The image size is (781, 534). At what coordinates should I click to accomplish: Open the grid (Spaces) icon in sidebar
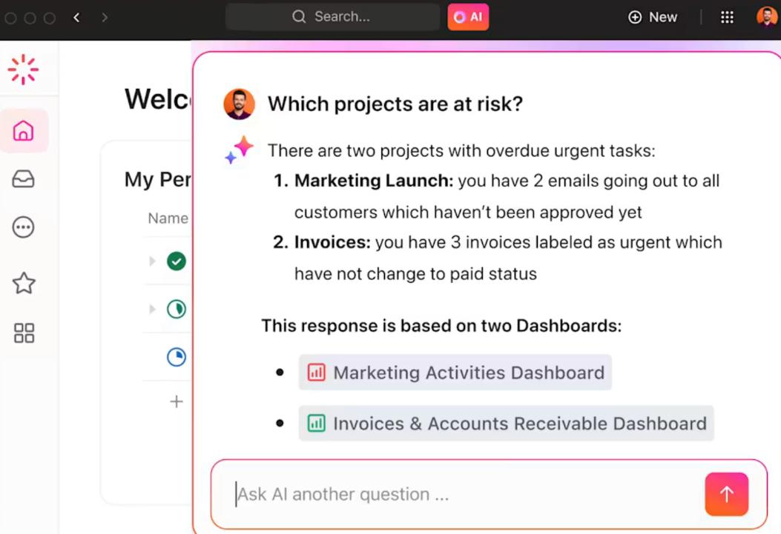click(23, 333)
